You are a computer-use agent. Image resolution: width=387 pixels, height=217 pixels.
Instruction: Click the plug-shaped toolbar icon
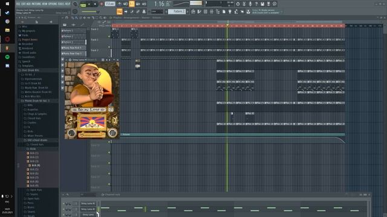point(230,11)
